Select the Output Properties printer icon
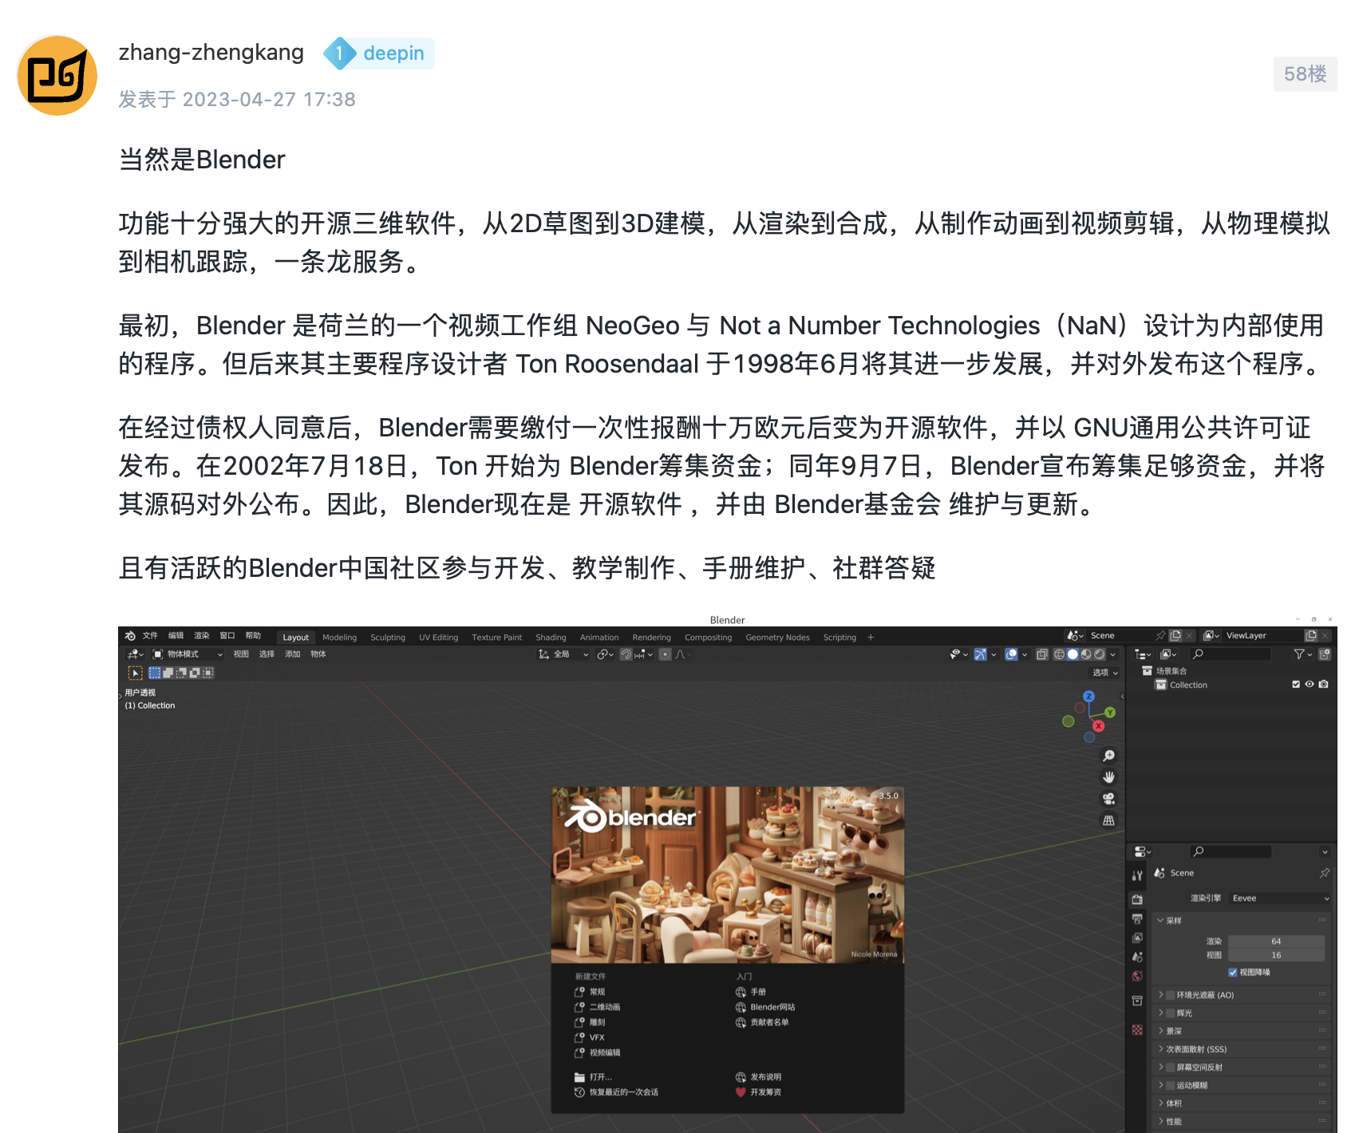1355x1133 pixels. click(x=1137, y=918)
